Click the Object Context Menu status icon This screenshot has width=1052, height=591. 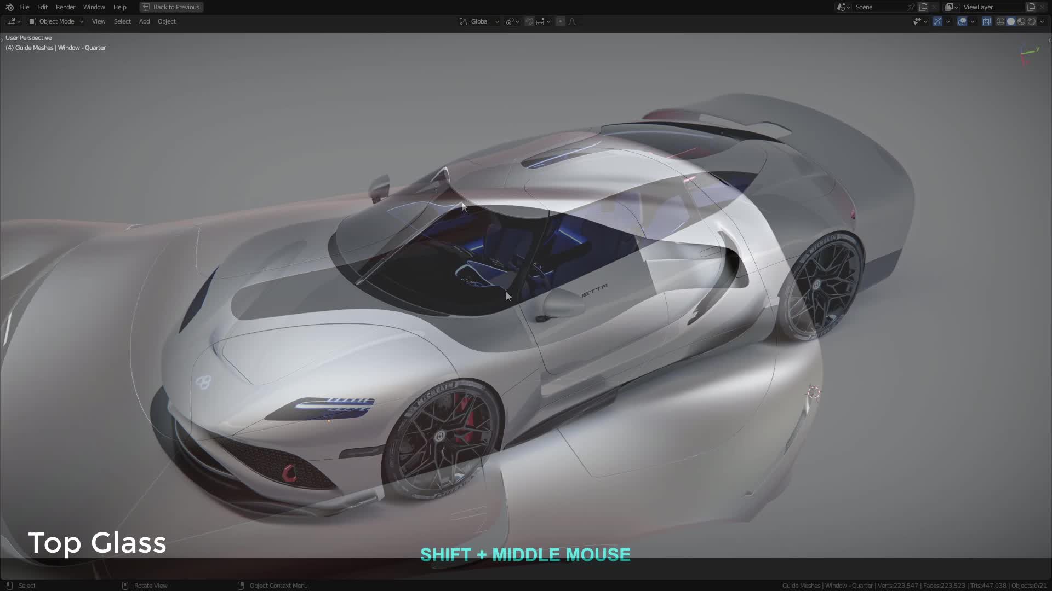(x=241, y=586)
